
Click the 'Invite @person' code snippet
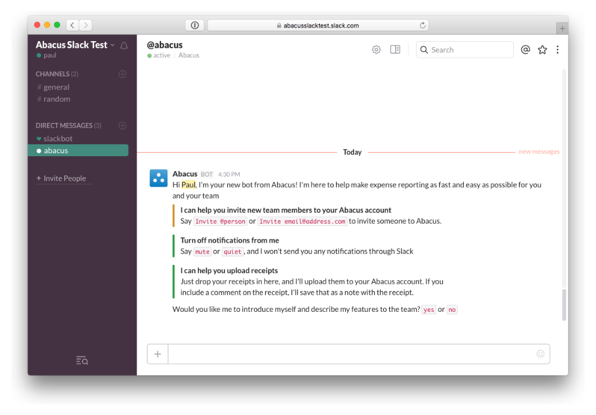[x=220, y=221]
